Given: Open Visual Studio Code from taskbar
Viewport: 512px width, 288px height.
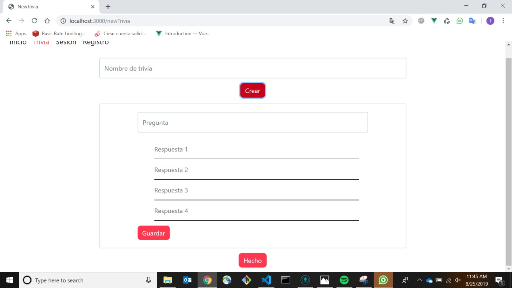Looking at the screenshot, I should pos(266,280).
